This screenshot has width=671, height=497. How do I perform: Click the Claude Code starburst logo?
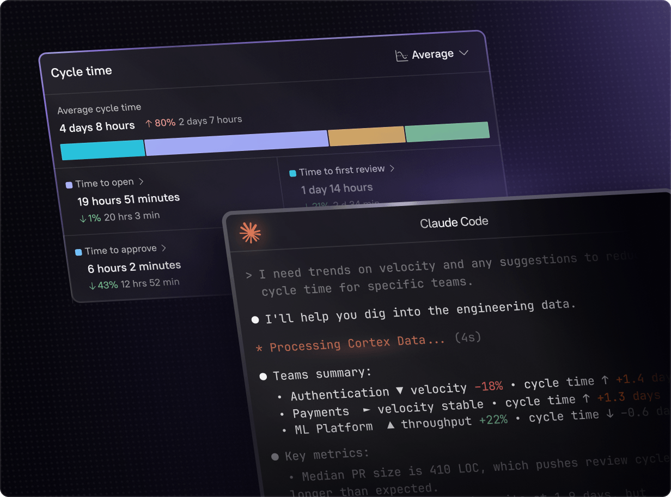click(x=250, y=233)
